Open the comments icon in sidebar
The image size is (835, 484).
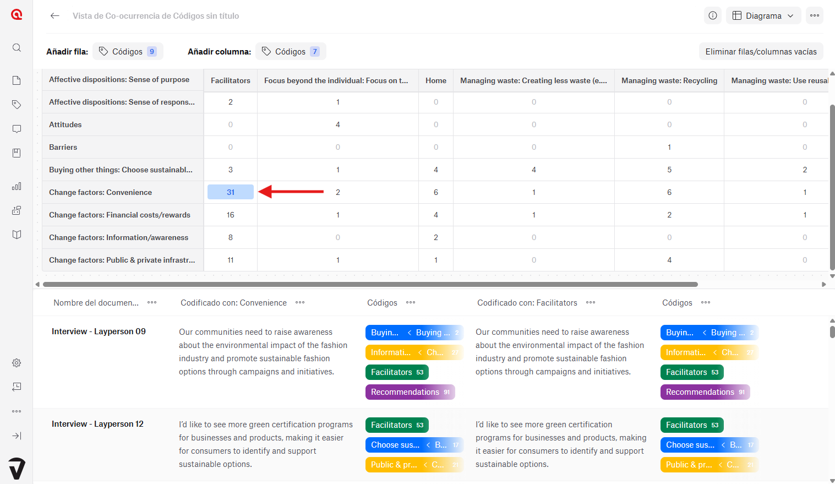point(17,129)
